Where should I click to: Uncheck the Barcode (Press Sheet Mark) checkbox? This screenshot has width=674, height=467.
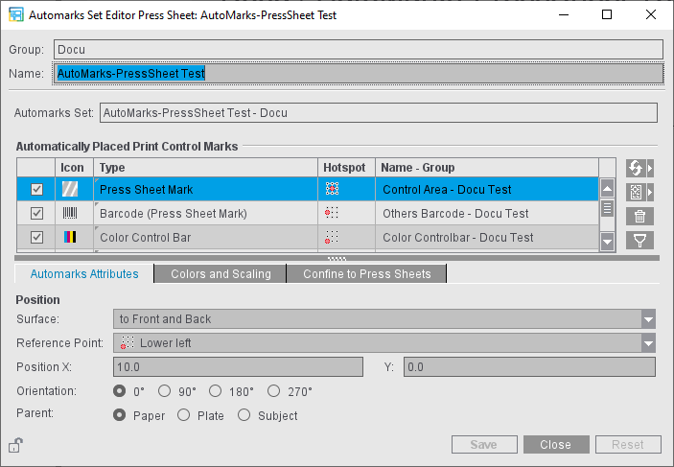click(36, 213)
